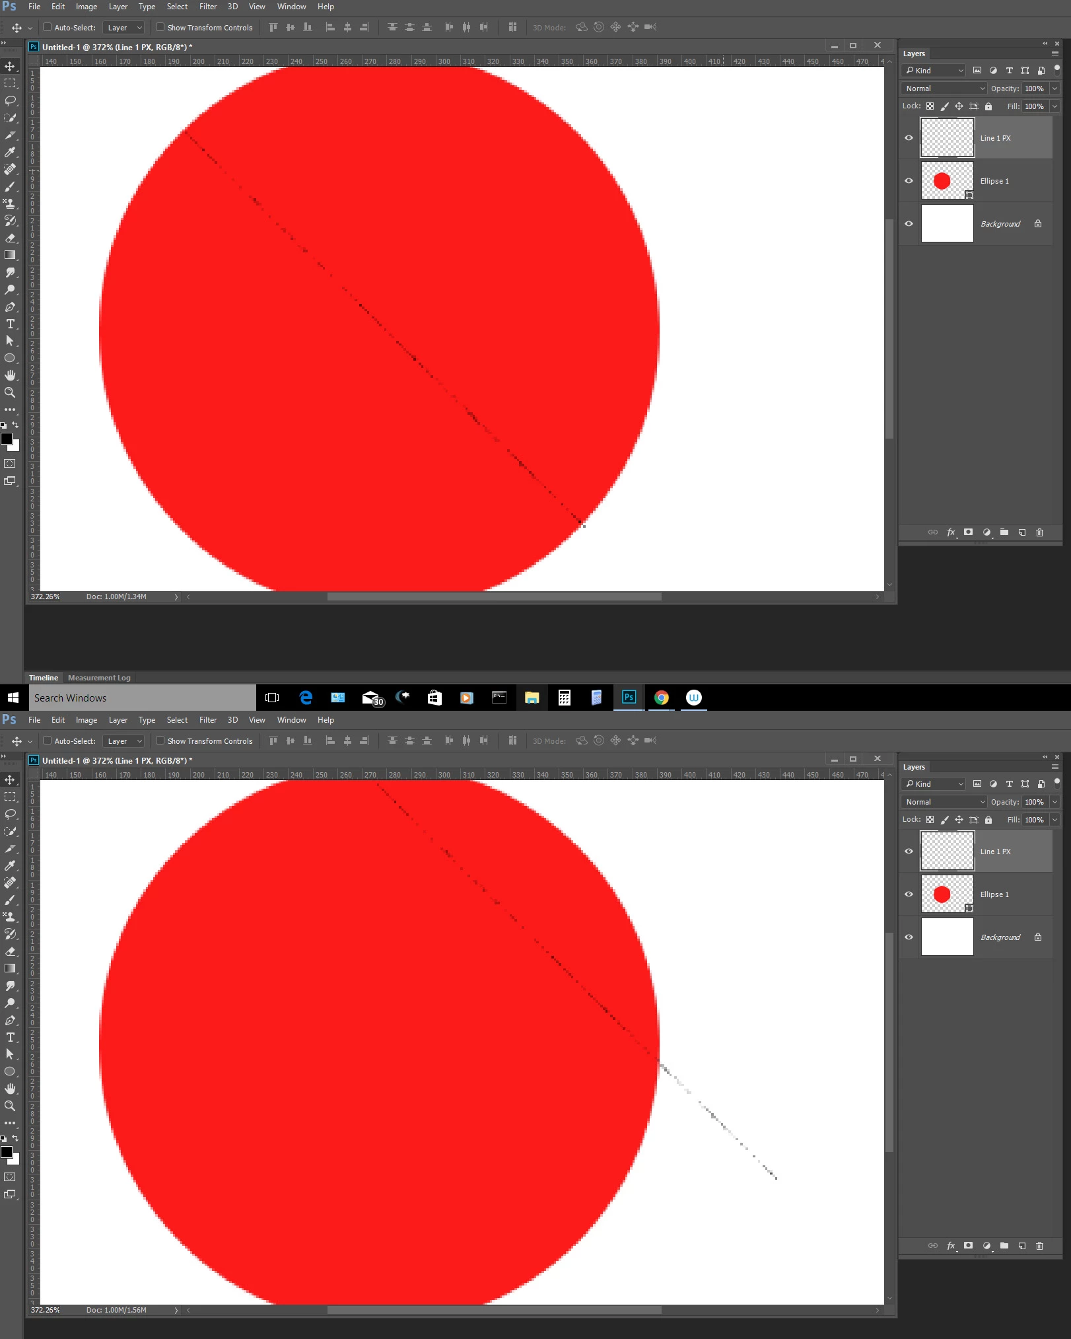Filter type layers in upper Layers panel
Image resolution: width=1071 pixels, height=1339 pixels.
coord(1009,71)
